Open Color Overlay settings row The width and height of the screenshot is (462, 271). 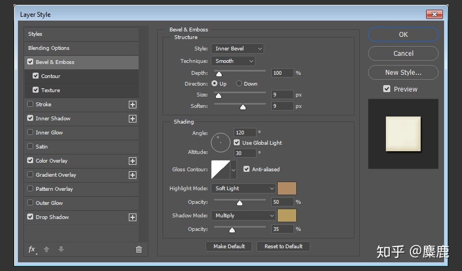point(82,161)
